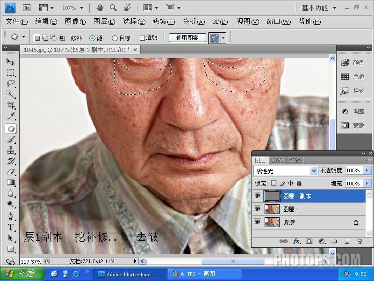Select the Eraser tool
The image size is (374, 281).
click(10, 171)
